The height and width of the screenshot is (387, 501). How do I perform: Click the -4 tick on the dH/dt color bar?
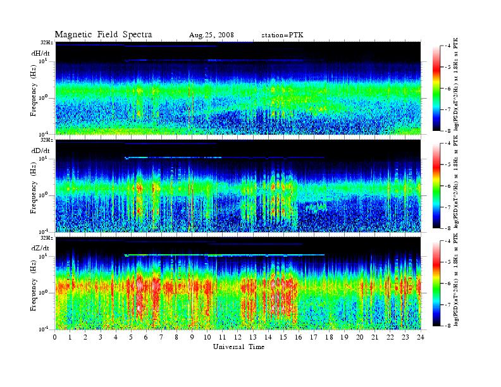(448, 46)
